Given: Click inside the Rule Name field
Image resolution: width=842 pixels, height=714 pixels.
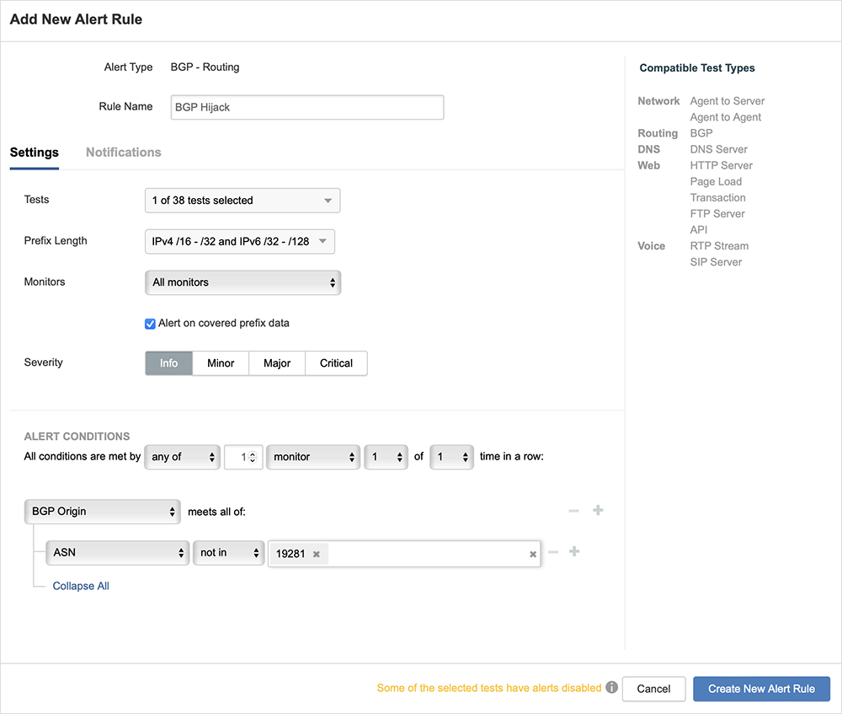Looking at the screenshot, I should pyautogui.click(x=306, y=107).
